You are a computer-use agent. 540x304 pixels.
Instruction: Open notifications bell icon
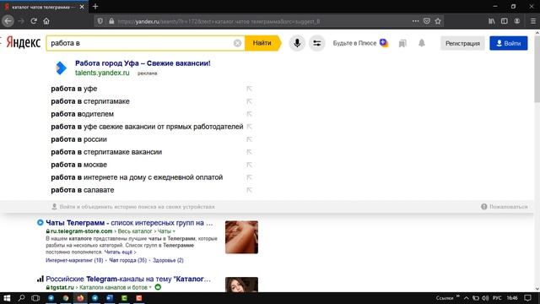click(422, 43)
